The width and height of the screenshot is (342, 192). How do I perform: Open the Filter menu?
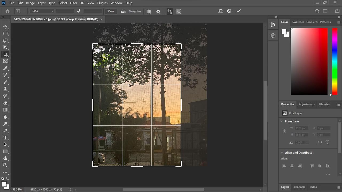coord(73,3)
